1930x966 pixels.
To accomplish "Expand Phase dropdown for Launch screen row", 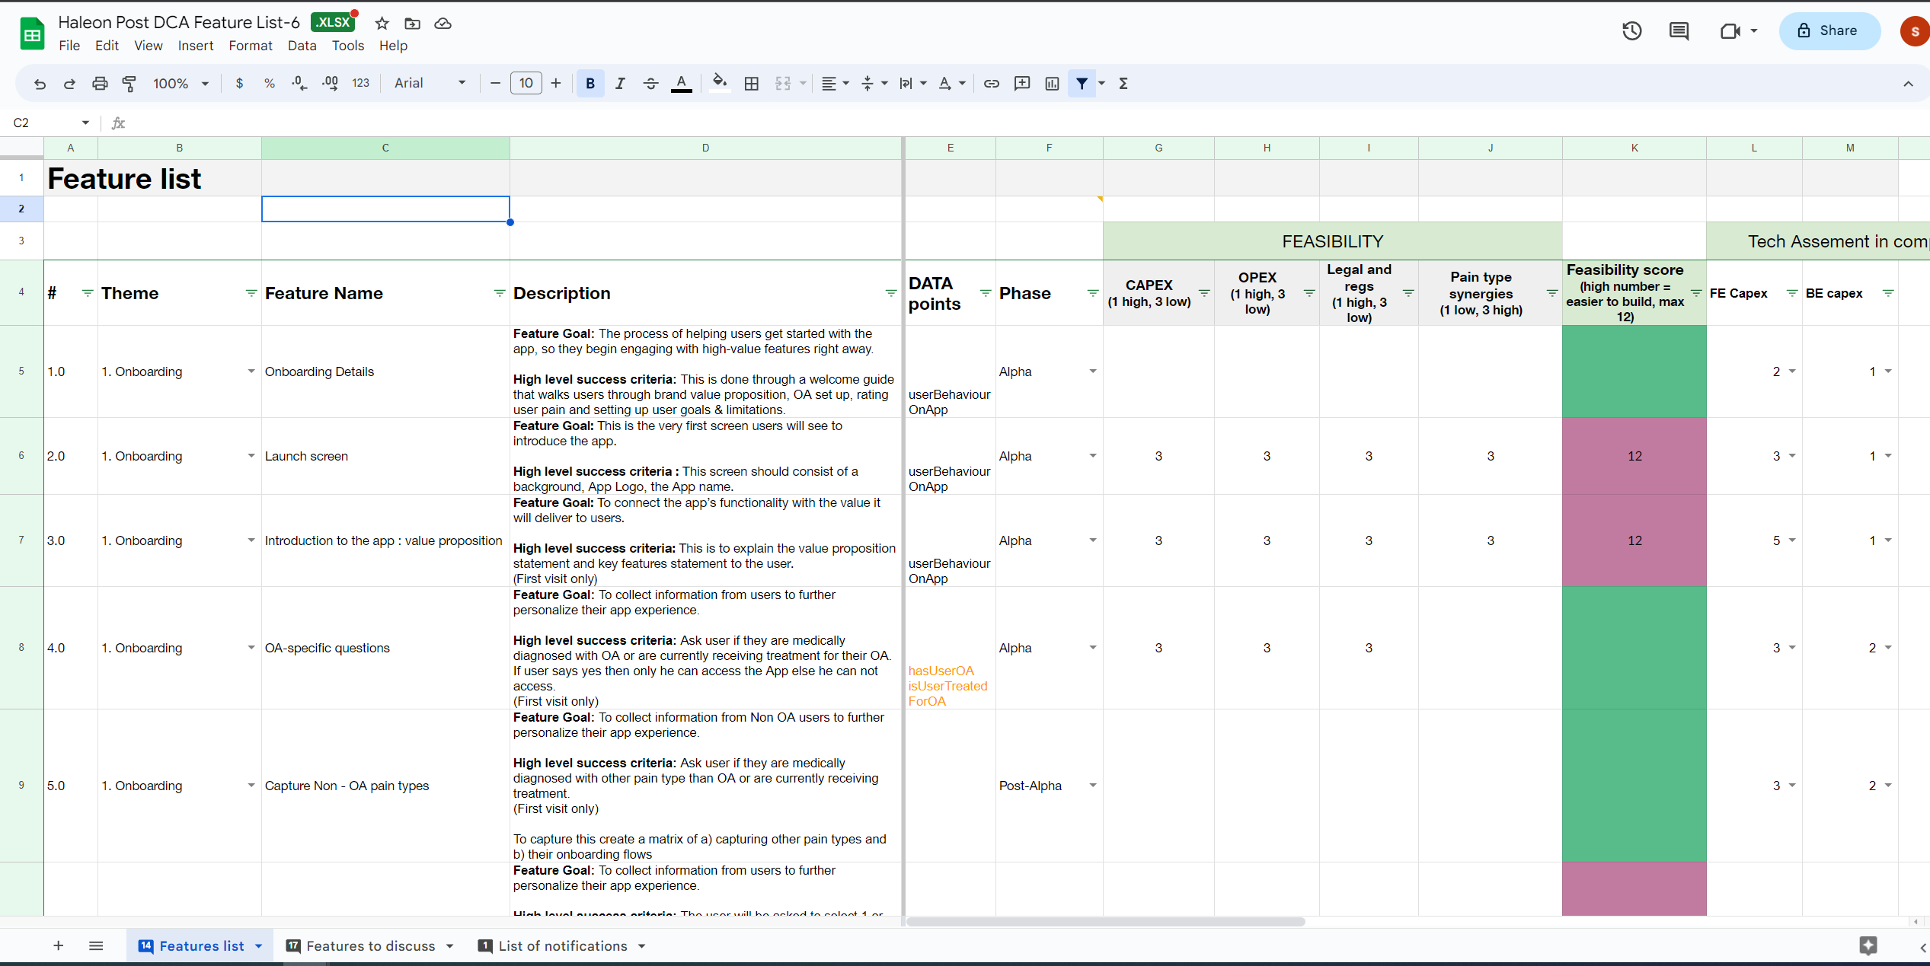I will click(x=1092, y=456).
